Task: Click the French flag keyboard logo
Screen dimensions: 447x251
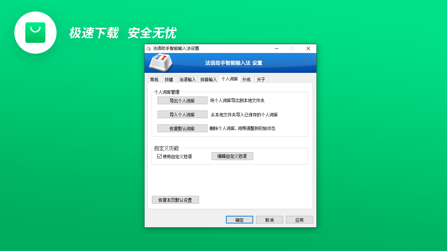Action: pyautogui.click(x=160, y=63)
